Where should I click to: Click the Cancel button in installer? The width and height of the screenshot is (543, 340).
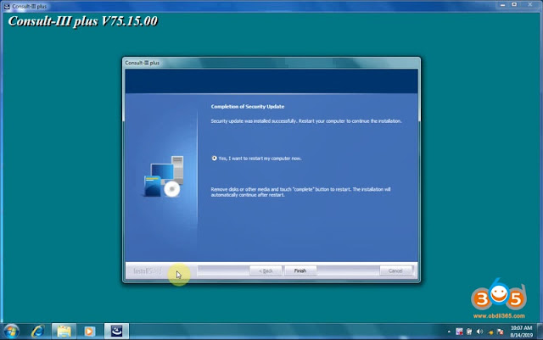point(395,270)
